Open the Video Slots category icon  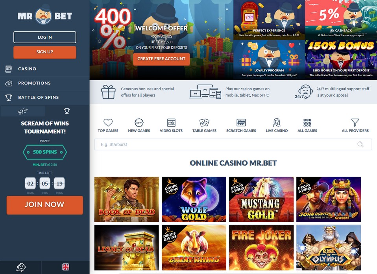pos(171,122)
